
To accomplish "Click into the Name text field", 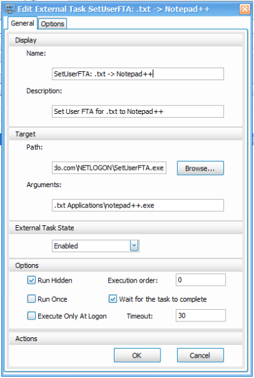I will pos(138,74).
